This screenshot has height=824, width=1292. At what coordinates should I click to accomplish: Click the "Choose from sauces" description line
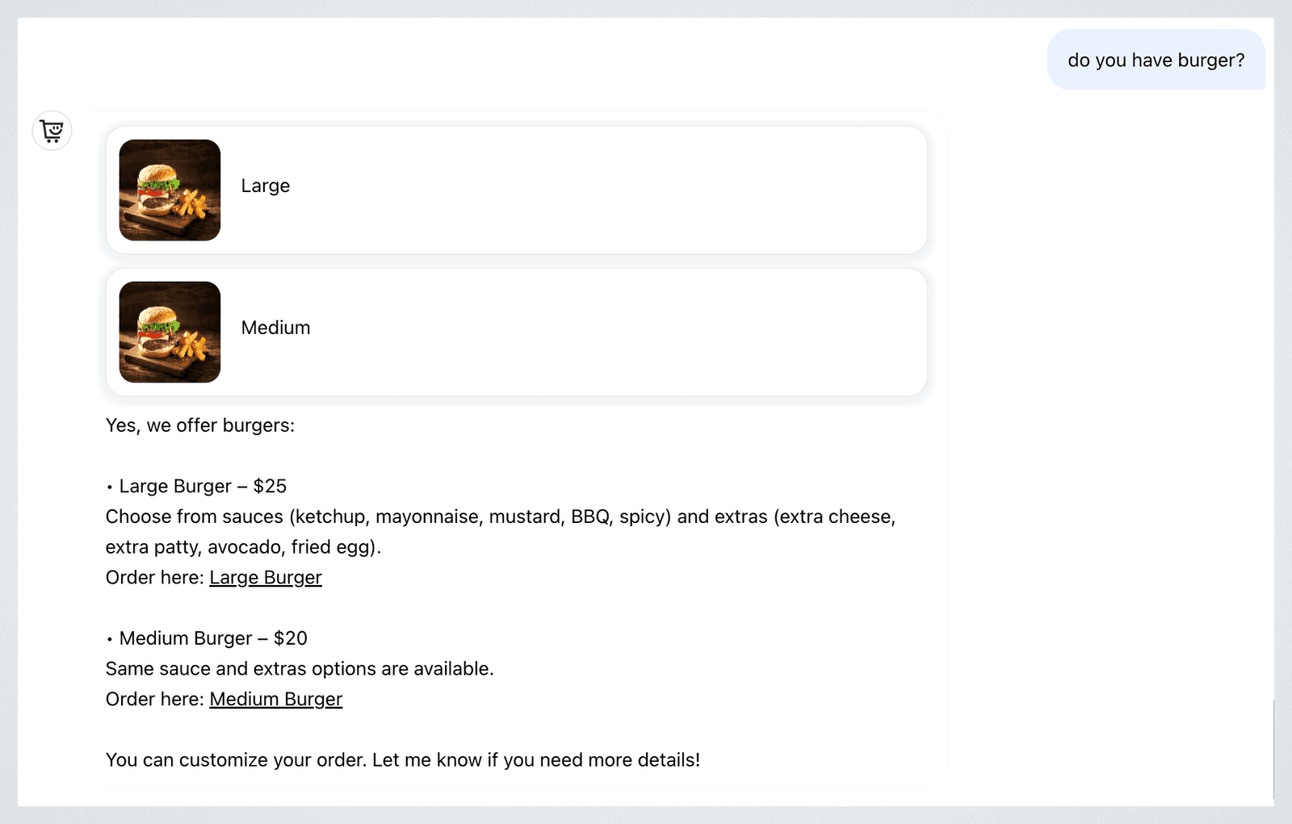click(x=501, y=517)
